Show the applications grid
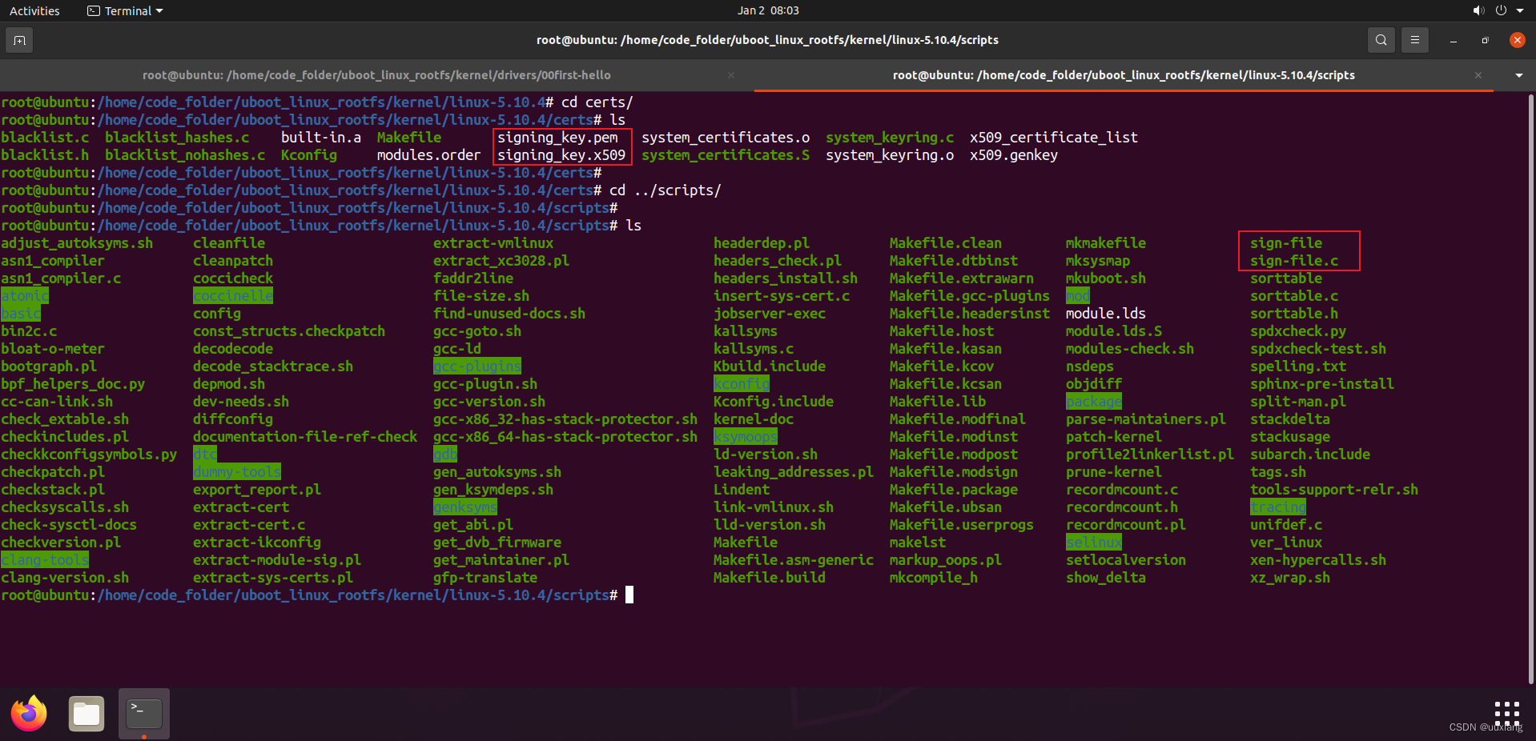Image resolution: width=1536 pixels, height=741 pixels. pyautogui.click(x=1506, y=712)
